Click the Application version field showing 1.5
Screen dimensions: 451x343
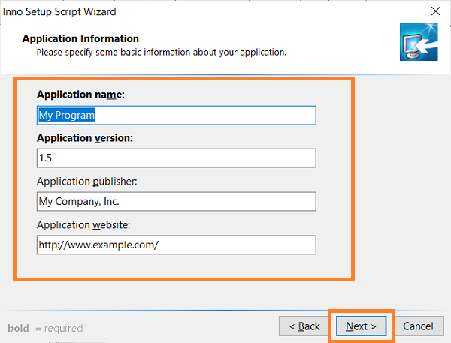[177, 158]
